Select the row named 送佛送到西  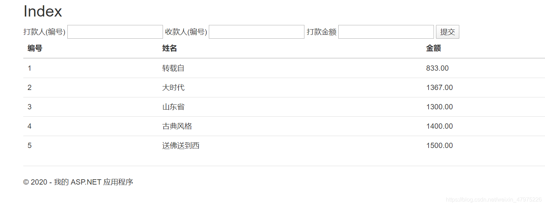click(181, 145)
